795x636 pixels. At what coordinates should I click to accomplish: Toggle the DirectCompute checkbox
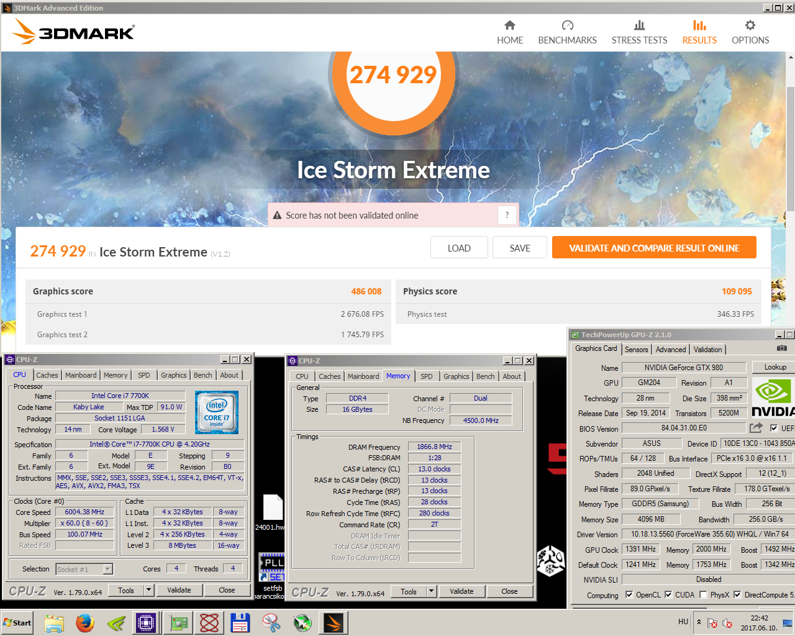(x=737, y=594)
